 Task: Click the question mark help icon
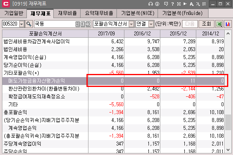[x=173, y=4]
